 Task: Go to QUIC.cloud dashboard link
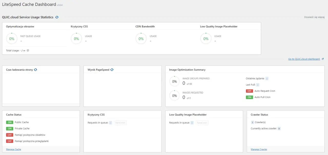304,59
